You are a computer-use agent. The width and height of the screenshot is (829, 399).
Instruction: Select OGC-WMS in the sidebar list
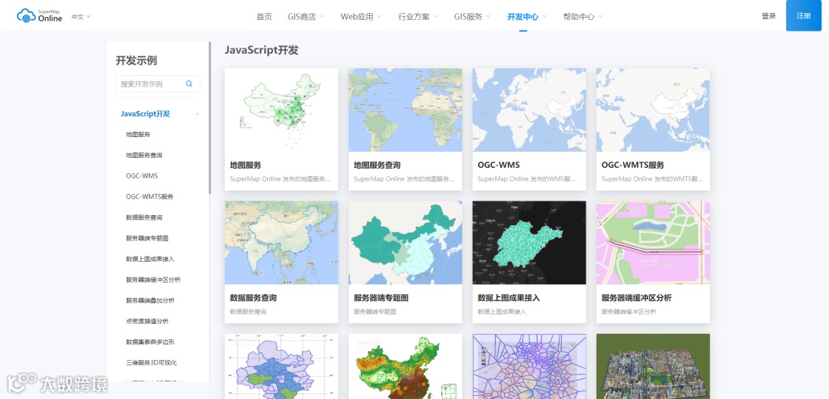[x=142, y=175]
